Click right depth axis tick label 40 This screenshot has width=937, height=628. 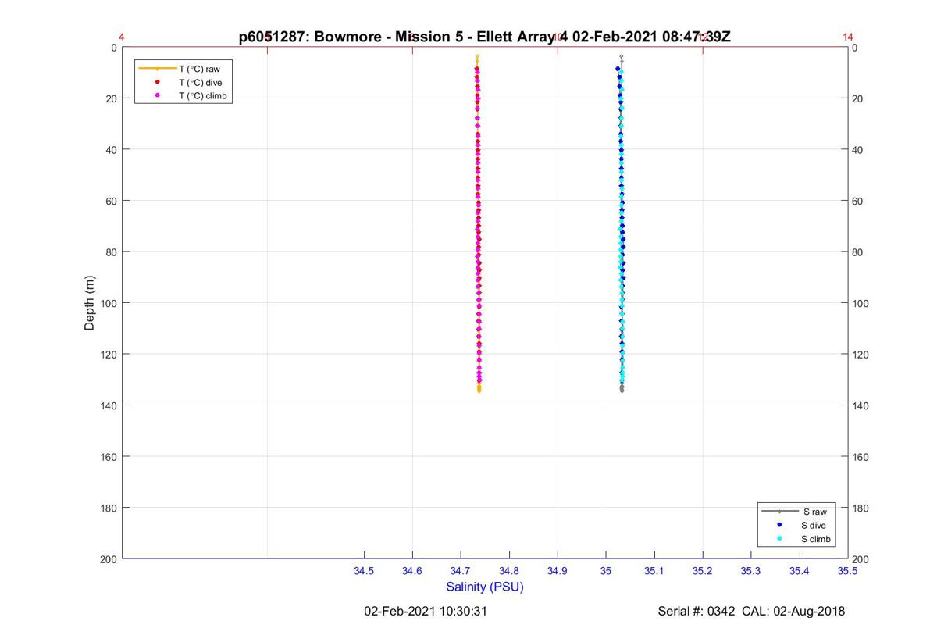pyautogui.click(x=858, y=149)
